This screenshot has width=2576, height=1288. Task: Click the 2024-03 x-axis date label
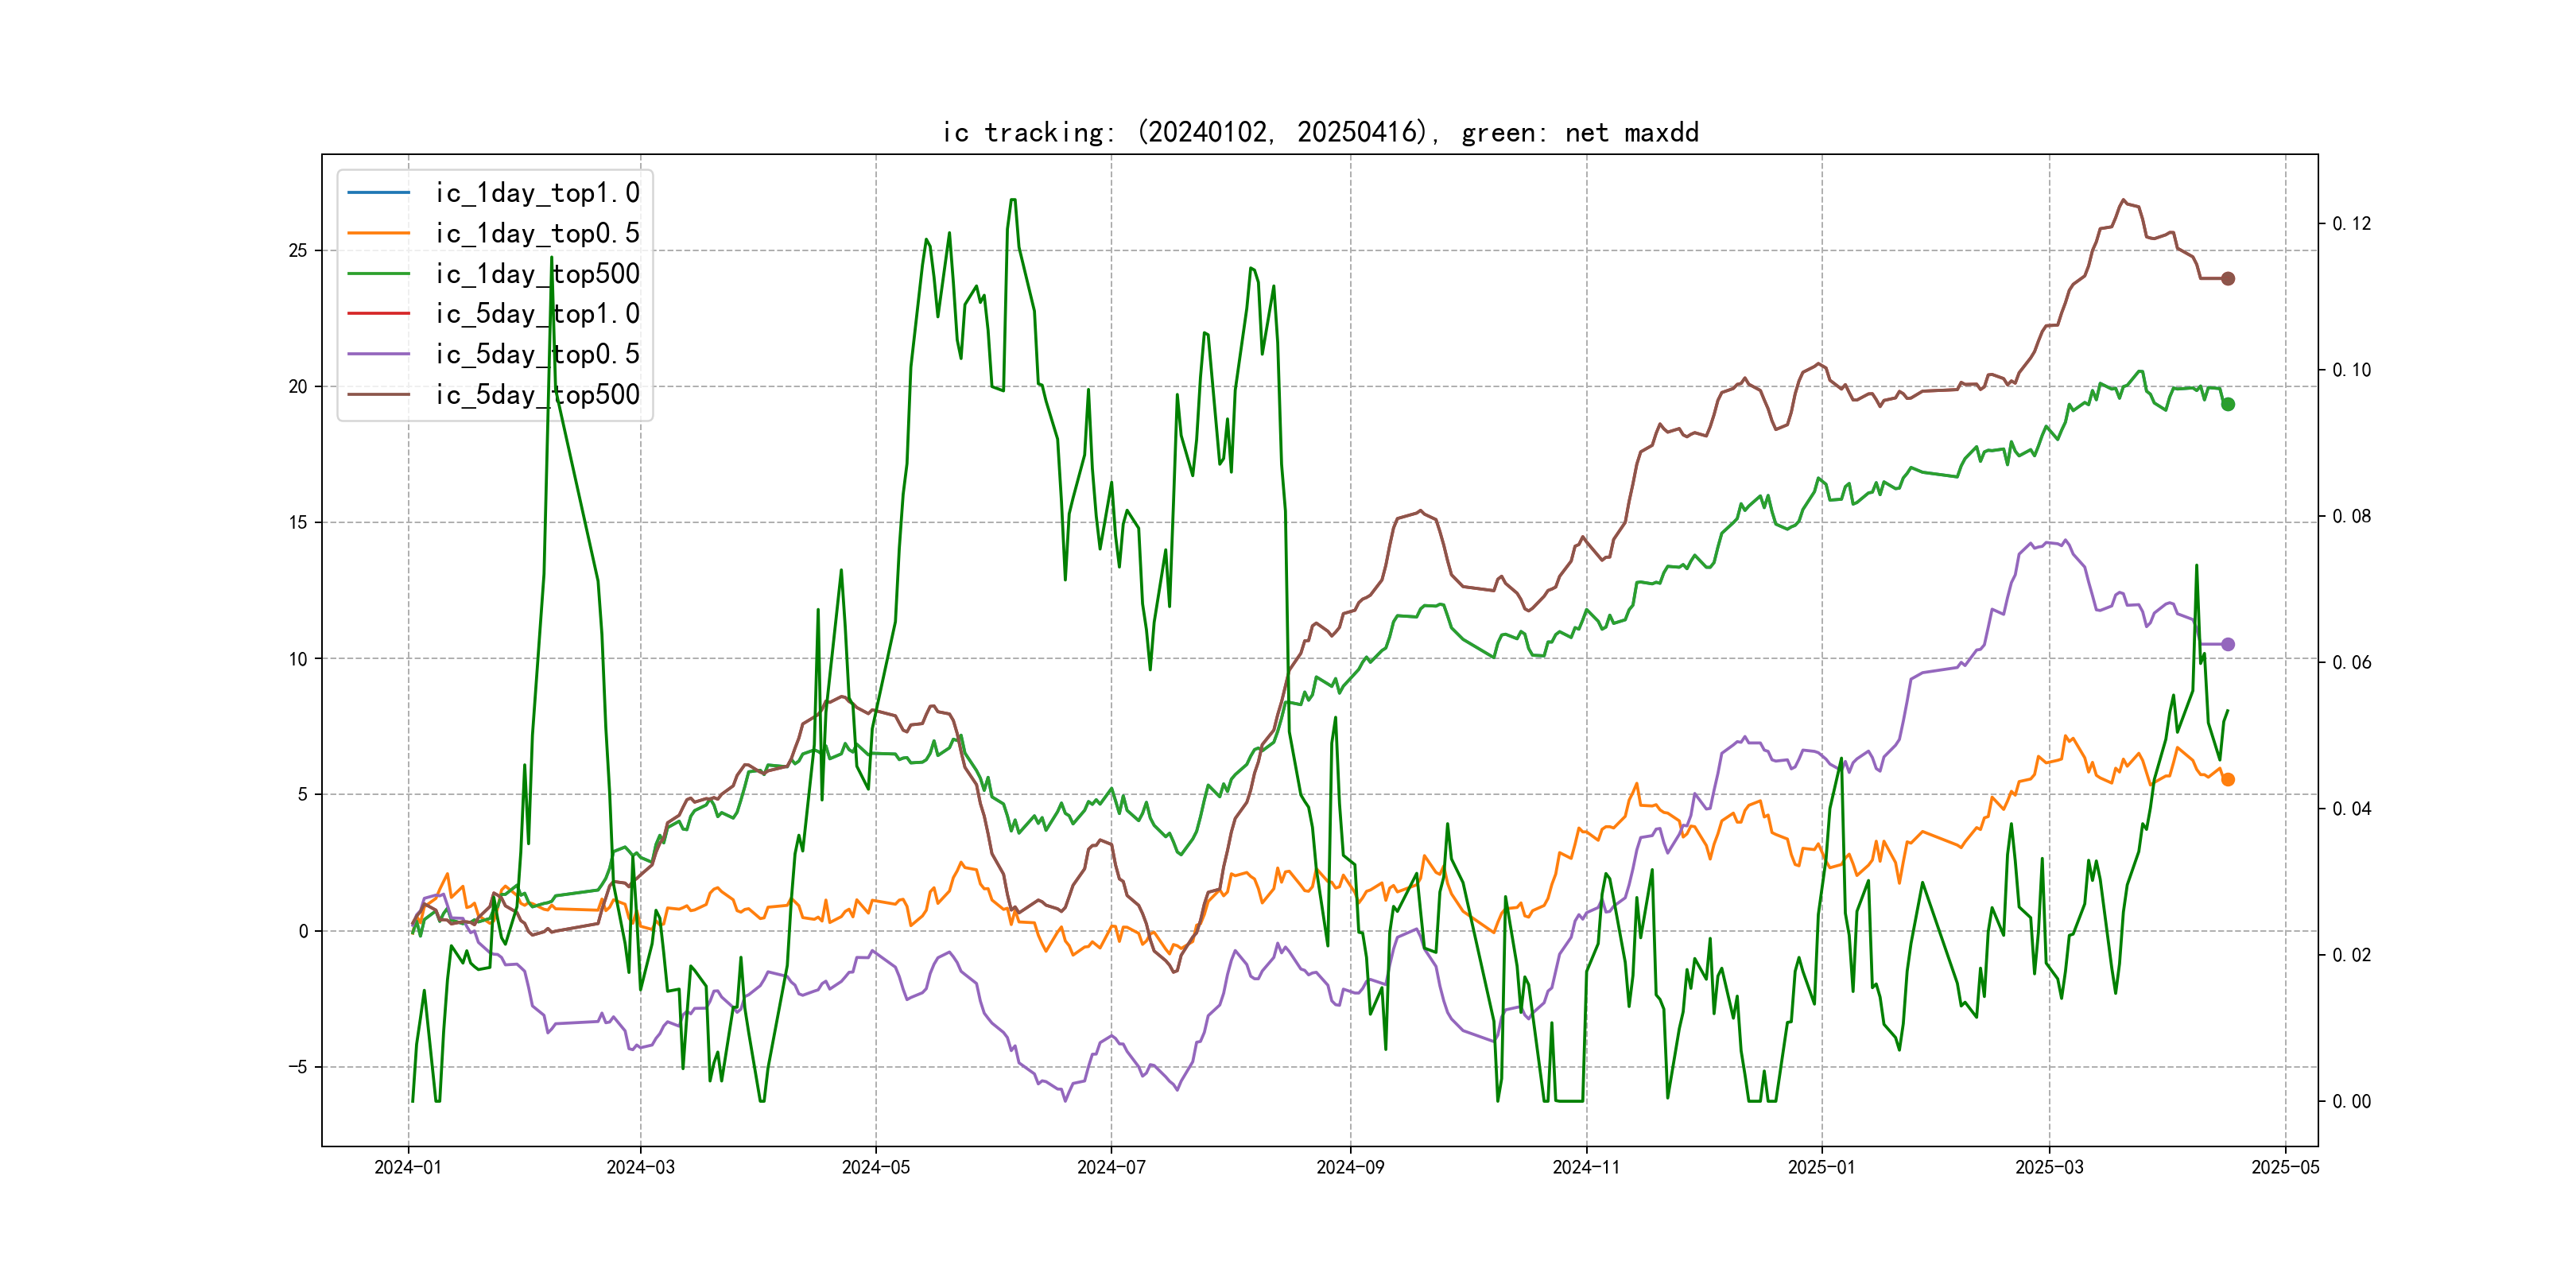coord(640,1167)
